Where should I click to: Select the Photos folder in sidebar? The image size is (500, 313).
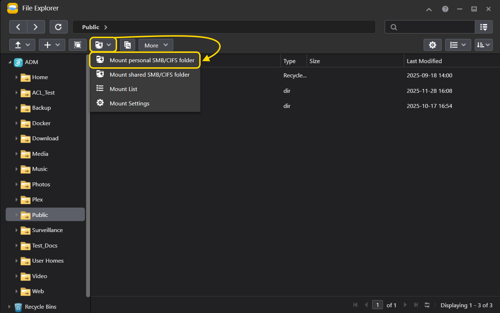tap(41, 185)
